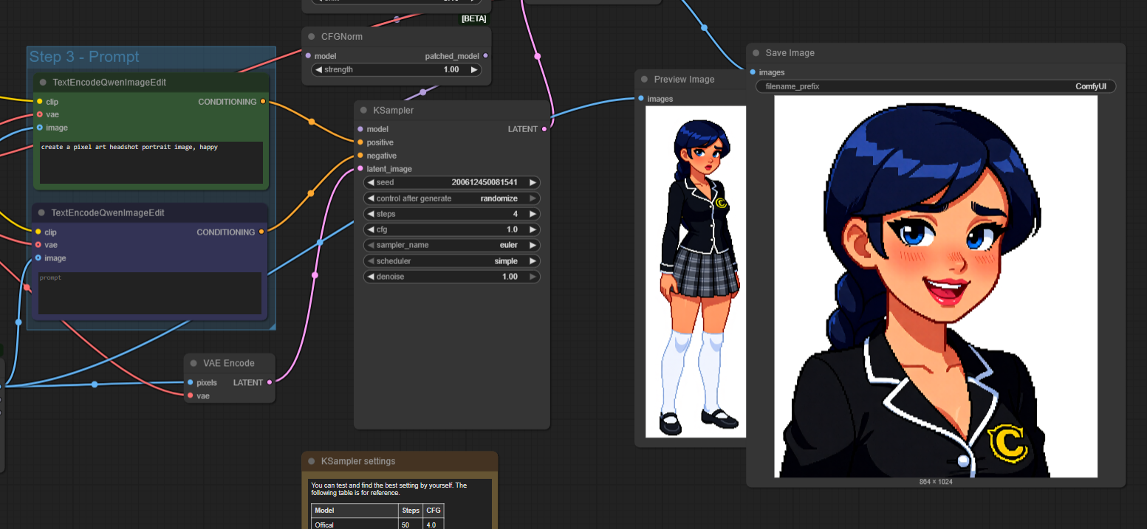Click the filename_prefix field in Save Image
1147x529 pixels.
(935, 86)
